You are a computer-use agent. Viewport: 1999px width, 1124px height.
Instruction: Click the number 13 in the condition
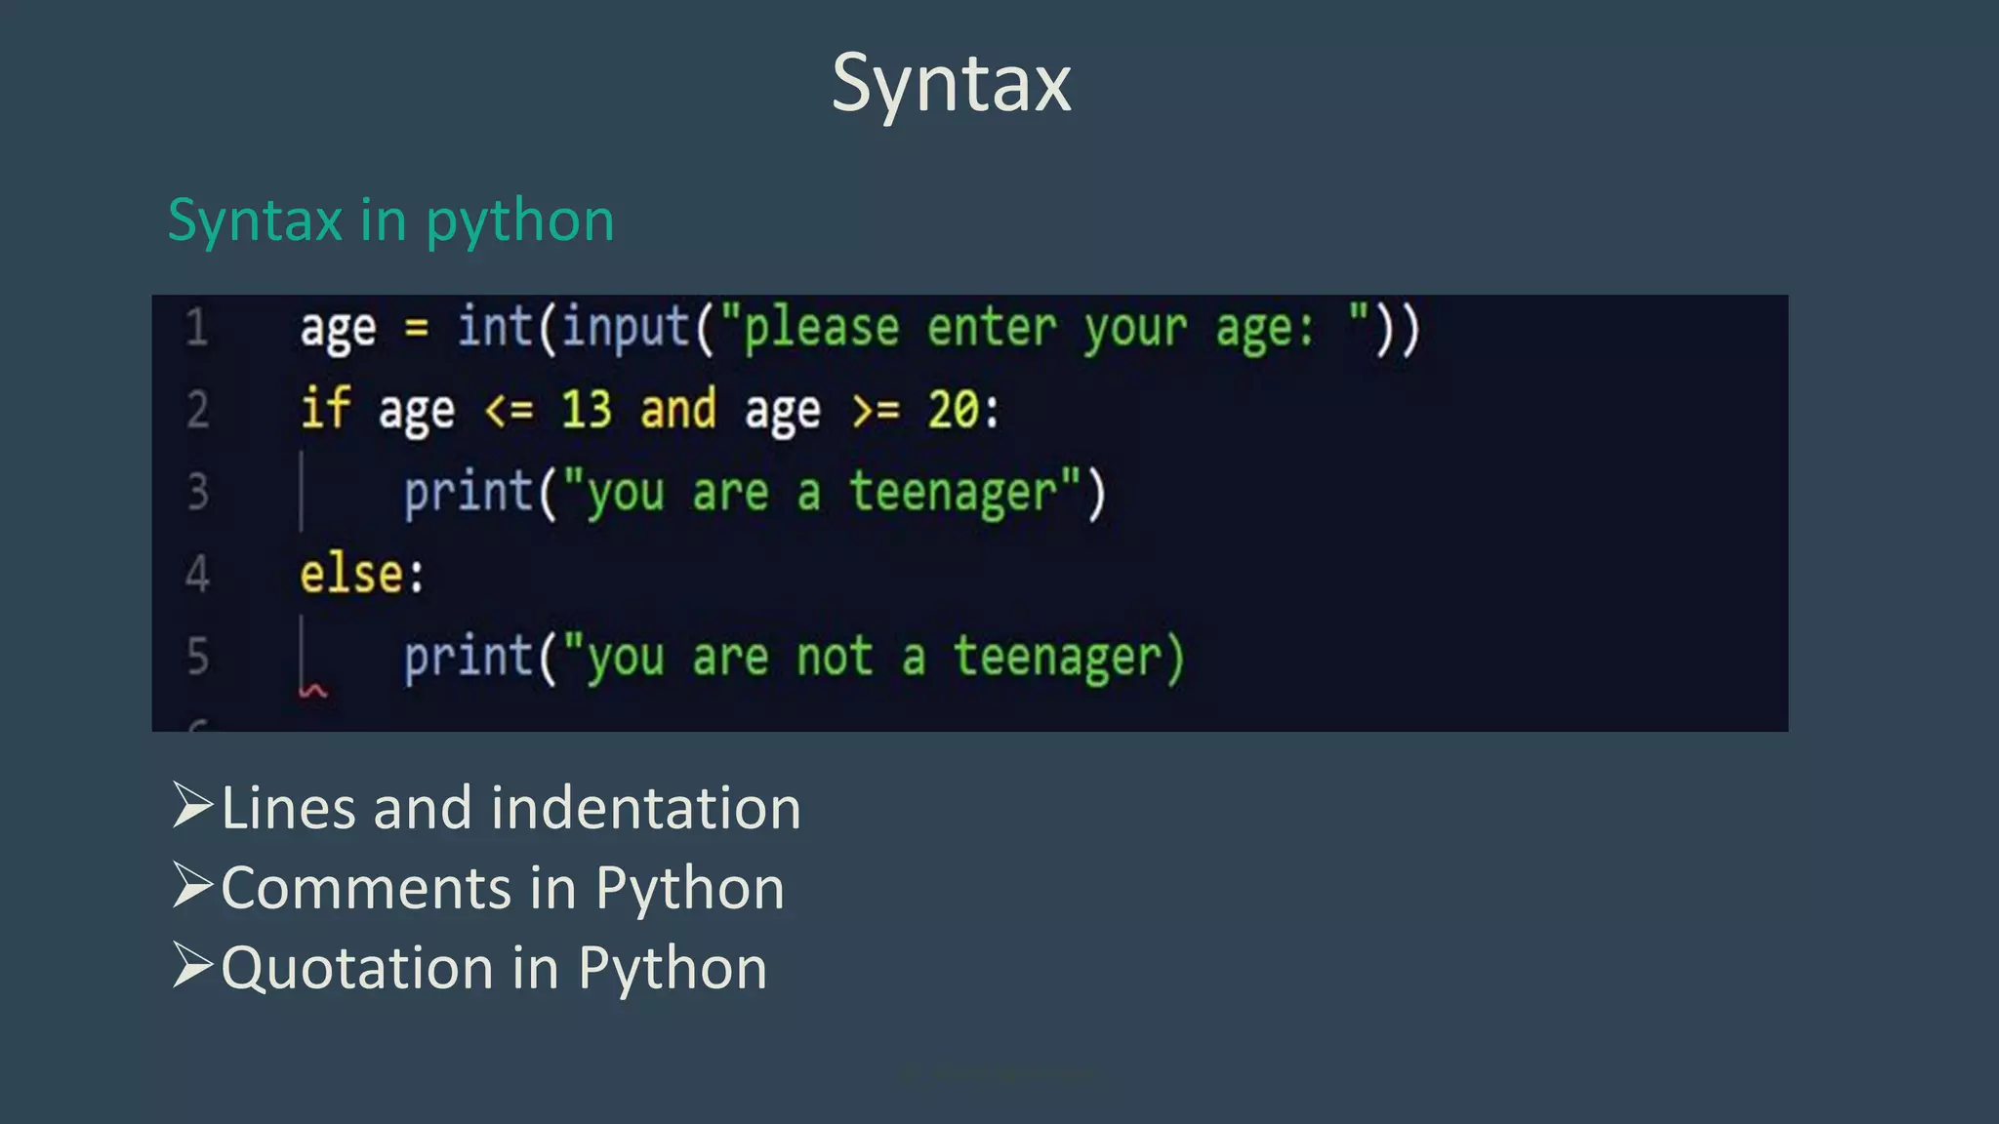click(586, 409)
